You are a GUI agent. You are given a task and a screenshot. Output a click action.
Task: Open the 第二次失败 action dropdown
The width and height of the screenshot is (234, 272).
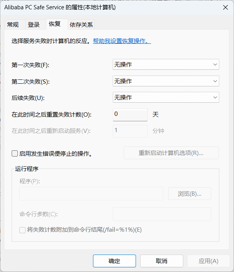166,81
